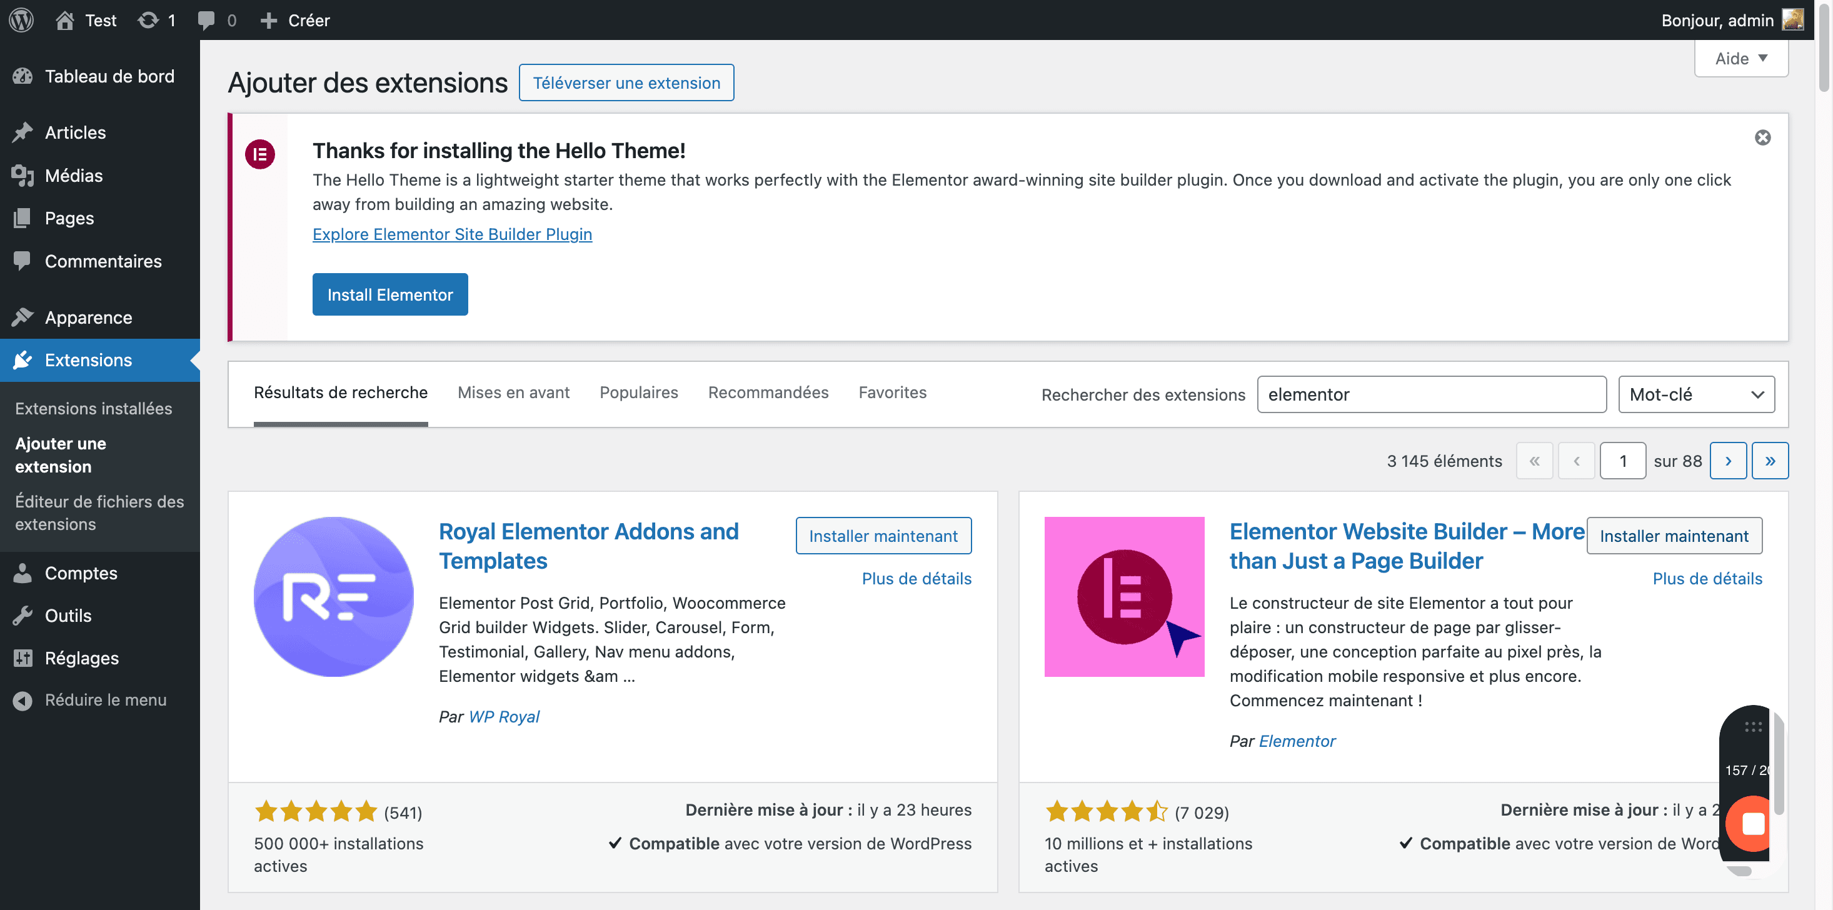Open Explore Elementor Site Builder Plugin link
This screenshot has width=1833, height=910.
click(452, 234)
